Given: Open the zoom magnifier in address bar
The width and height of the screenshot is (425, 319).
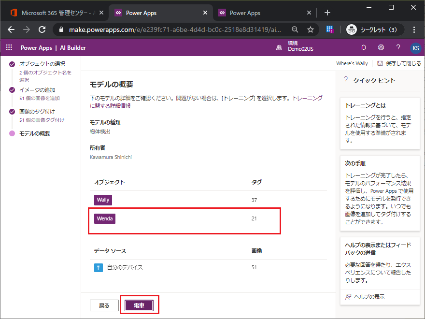Looking at the screenshot, I should [295, 29].
